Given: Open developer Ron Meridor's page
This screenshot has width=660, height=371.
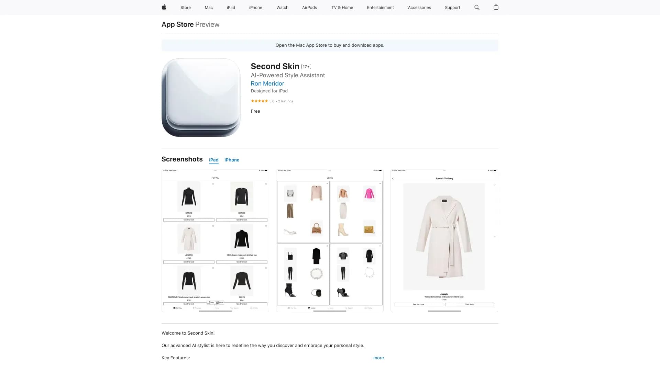Looking at the screenshot, I should (x=267, y=83).
